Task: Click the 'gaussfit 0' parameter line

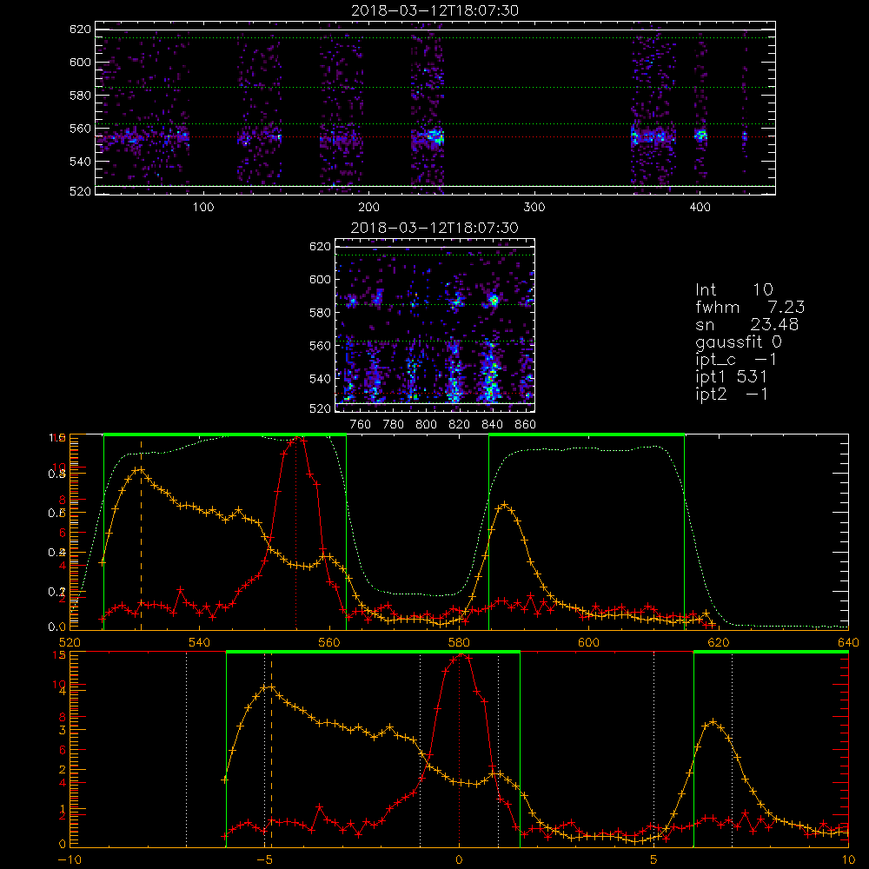Action: point(739,342)
